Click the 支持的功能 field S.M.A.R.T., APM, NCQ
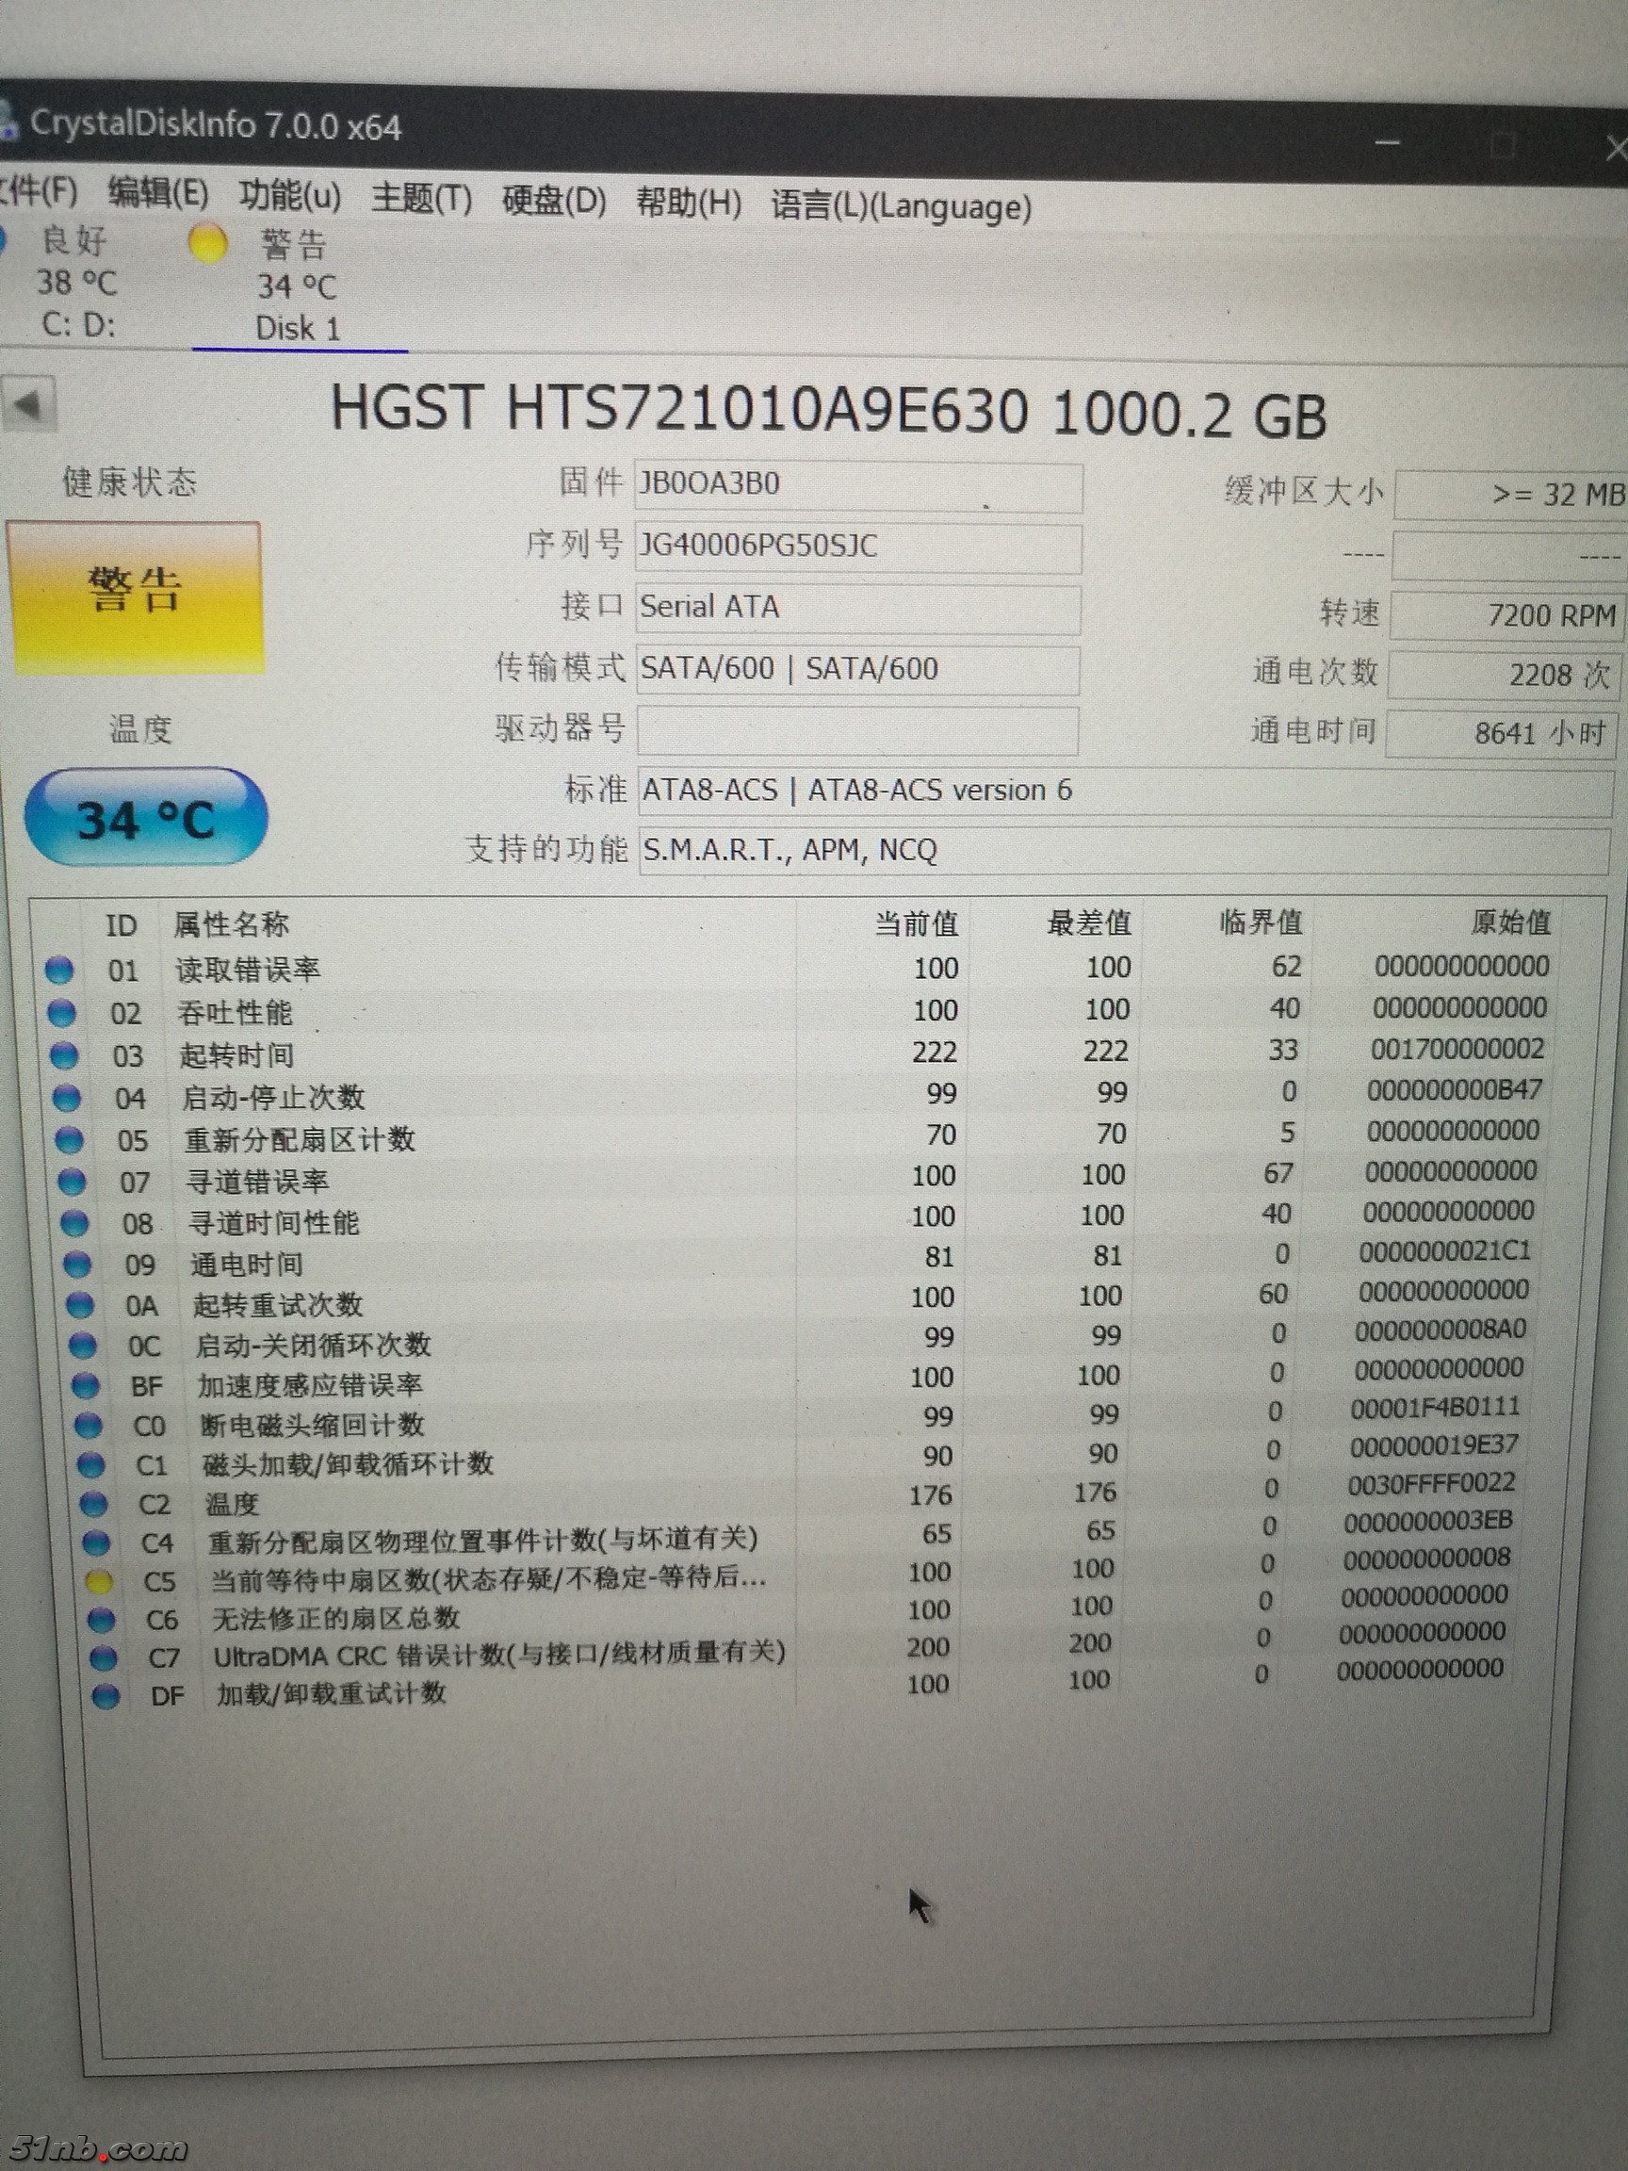This screenshot has width=1628, height=2171. [x=1124, y=850]
